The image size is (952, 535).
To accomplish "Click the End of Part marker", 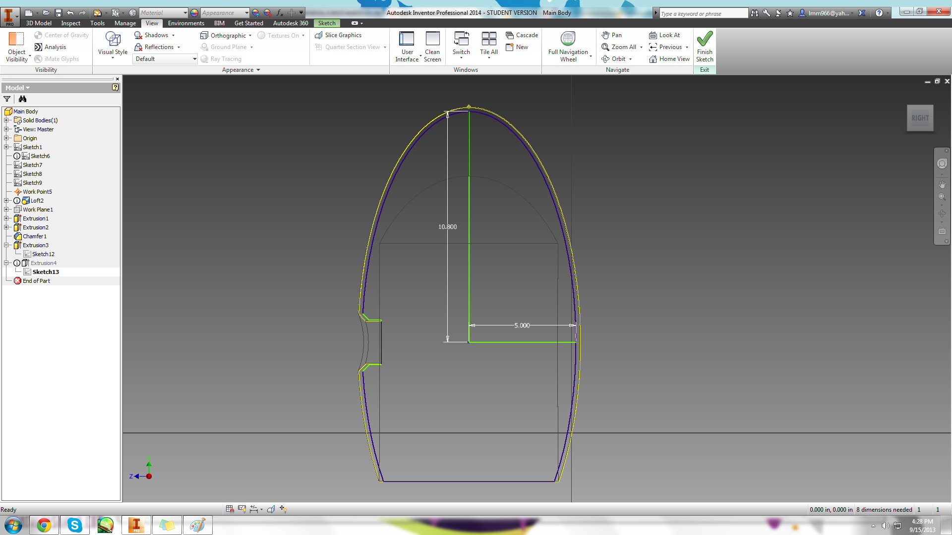I will click(36, 281).
